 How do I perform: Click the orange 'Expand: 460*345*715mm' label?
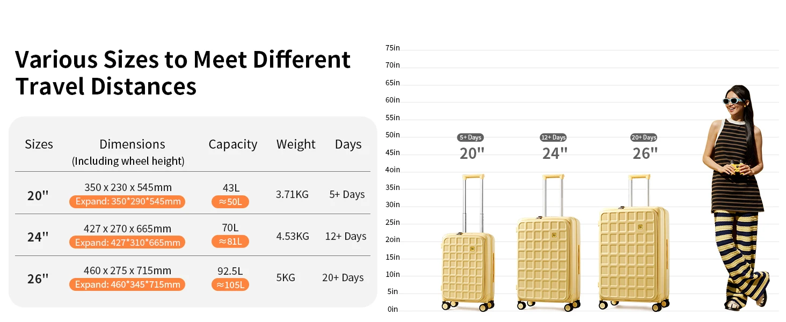coord(127,284)
